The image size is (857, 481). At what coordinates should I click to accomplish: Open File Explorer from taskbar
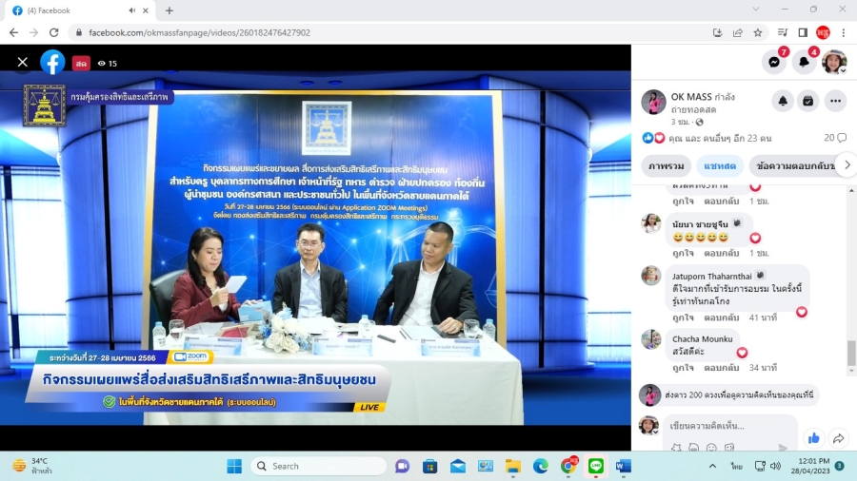[512, 467]
